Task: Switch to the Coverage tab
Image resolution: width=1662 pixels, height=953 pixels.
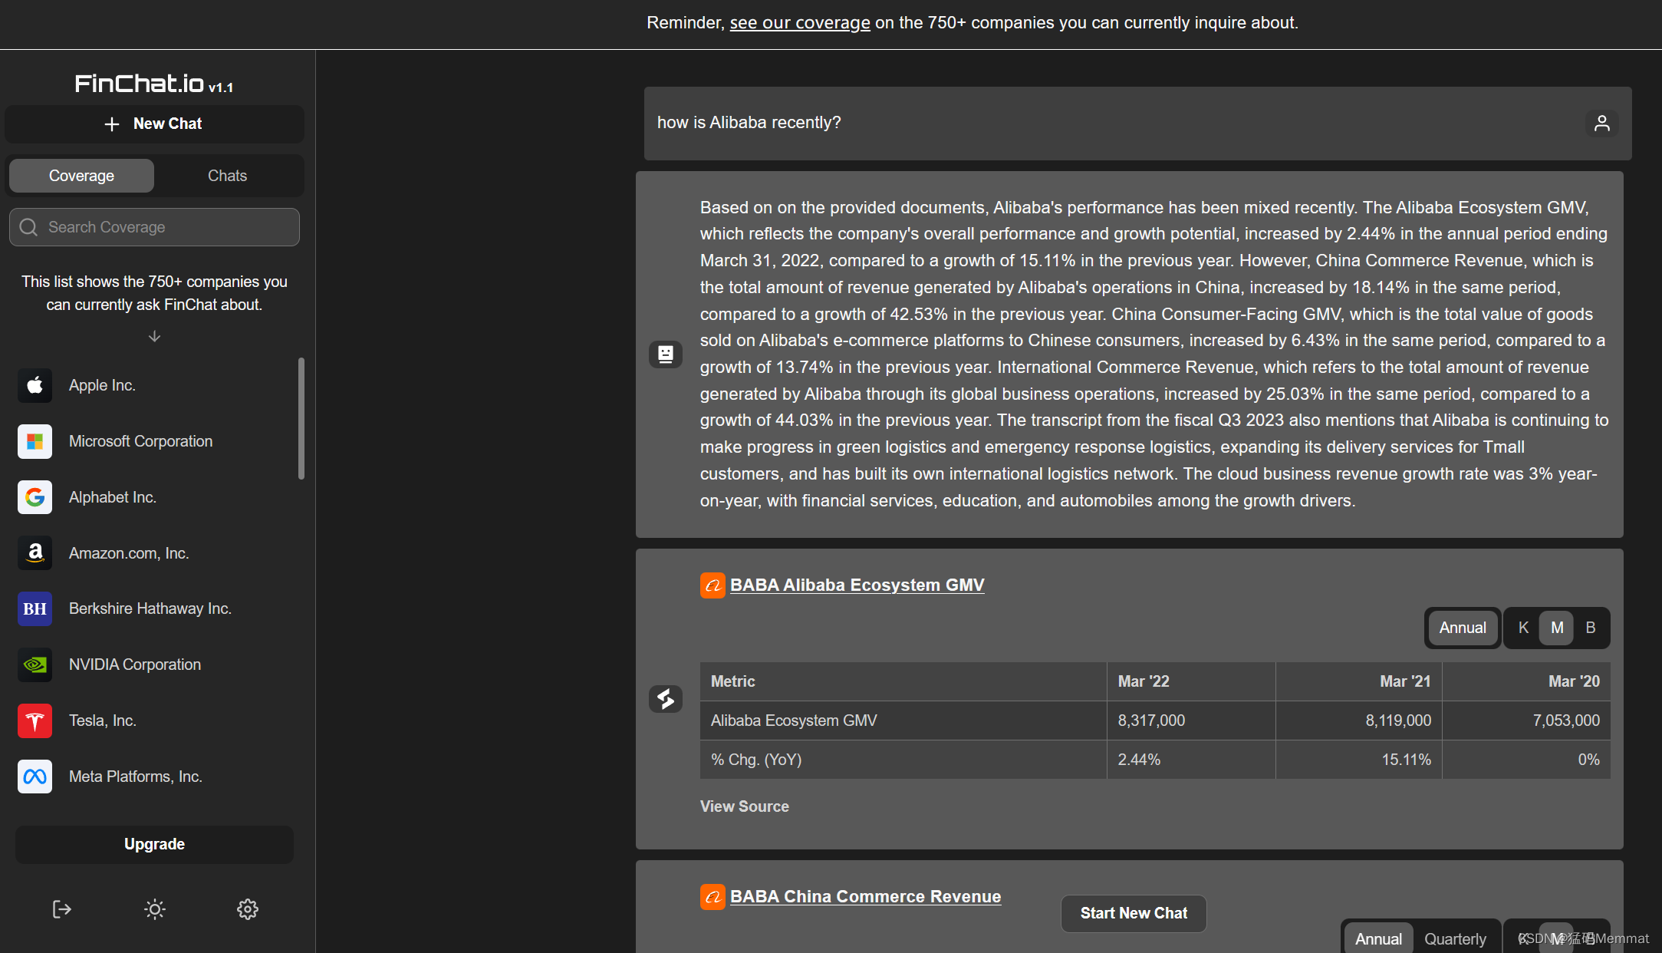Action: coord(81,176)
